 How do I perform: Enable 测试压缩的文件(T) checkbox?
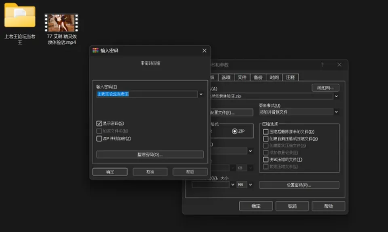coord(266,159)
